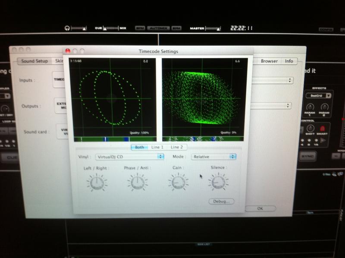Open the Outputs row dropdown stepper arrows
This screenshot has width=345, height=258.
288,106
